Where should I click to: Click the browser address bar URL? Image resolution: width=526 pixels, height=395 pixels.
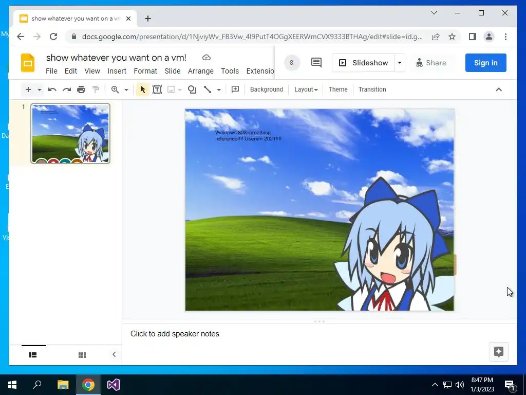tap(252, 37)
